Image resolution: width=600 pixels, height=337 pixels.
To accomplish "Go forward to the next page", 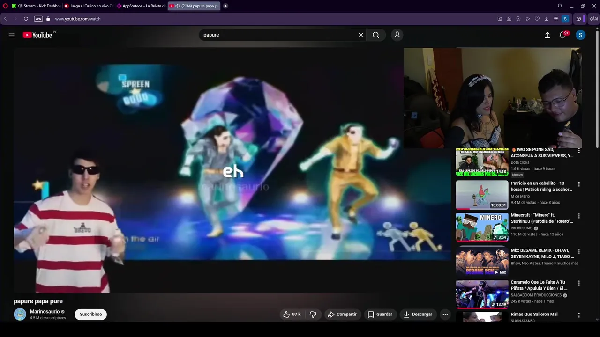I will tap(15, 19).
